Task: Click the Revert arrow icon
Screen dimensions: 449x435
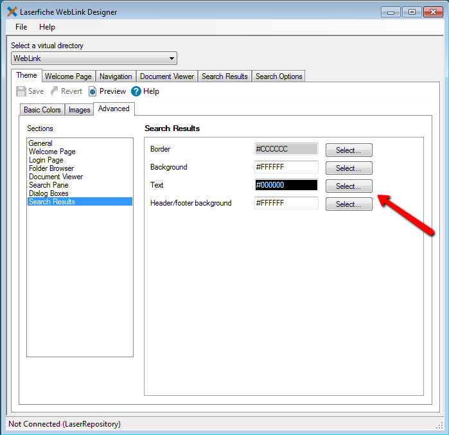Action: pos(54,91)
